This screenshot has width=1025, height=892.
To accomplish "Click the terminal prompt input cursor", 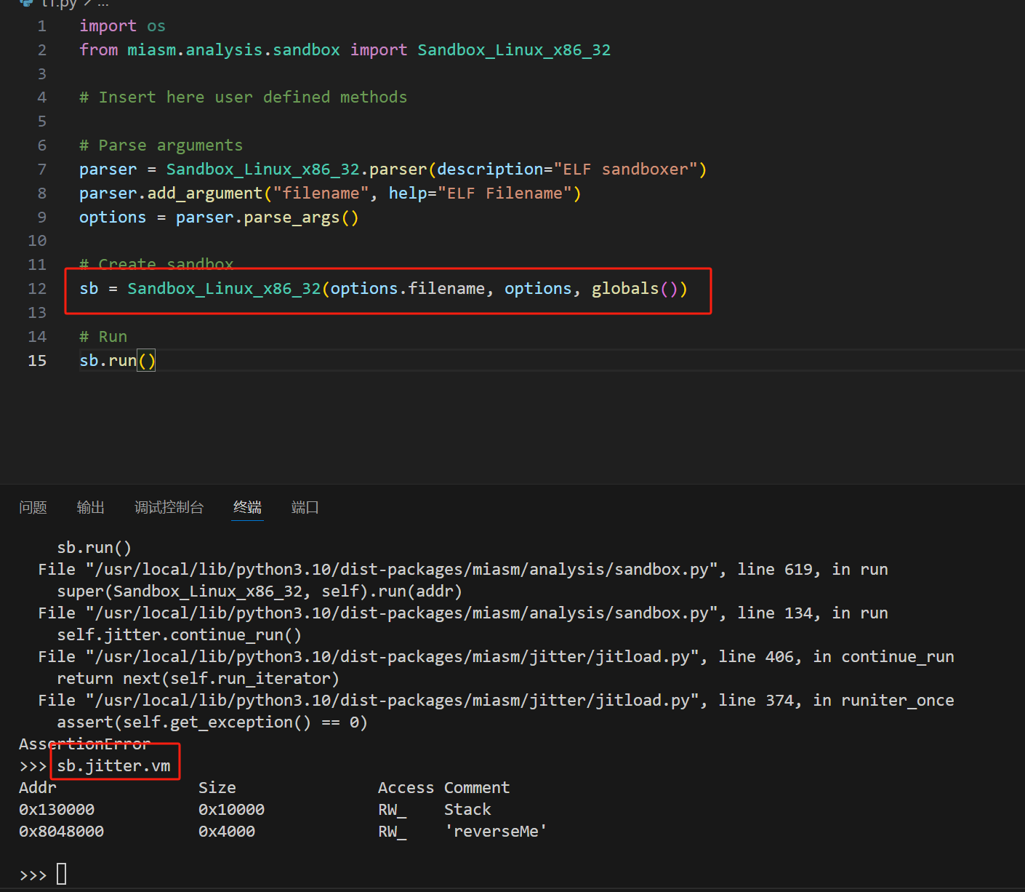I will click(x=62, y=874).
